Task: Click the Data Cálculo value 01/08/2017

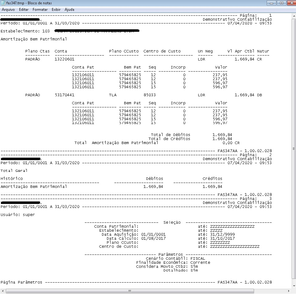Action: coord(153,238)
